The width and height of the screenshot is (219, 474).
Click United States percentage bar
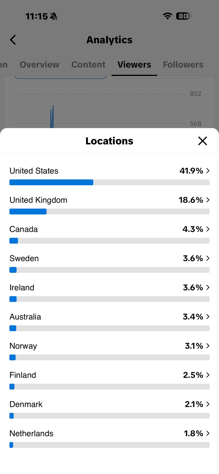109,182
